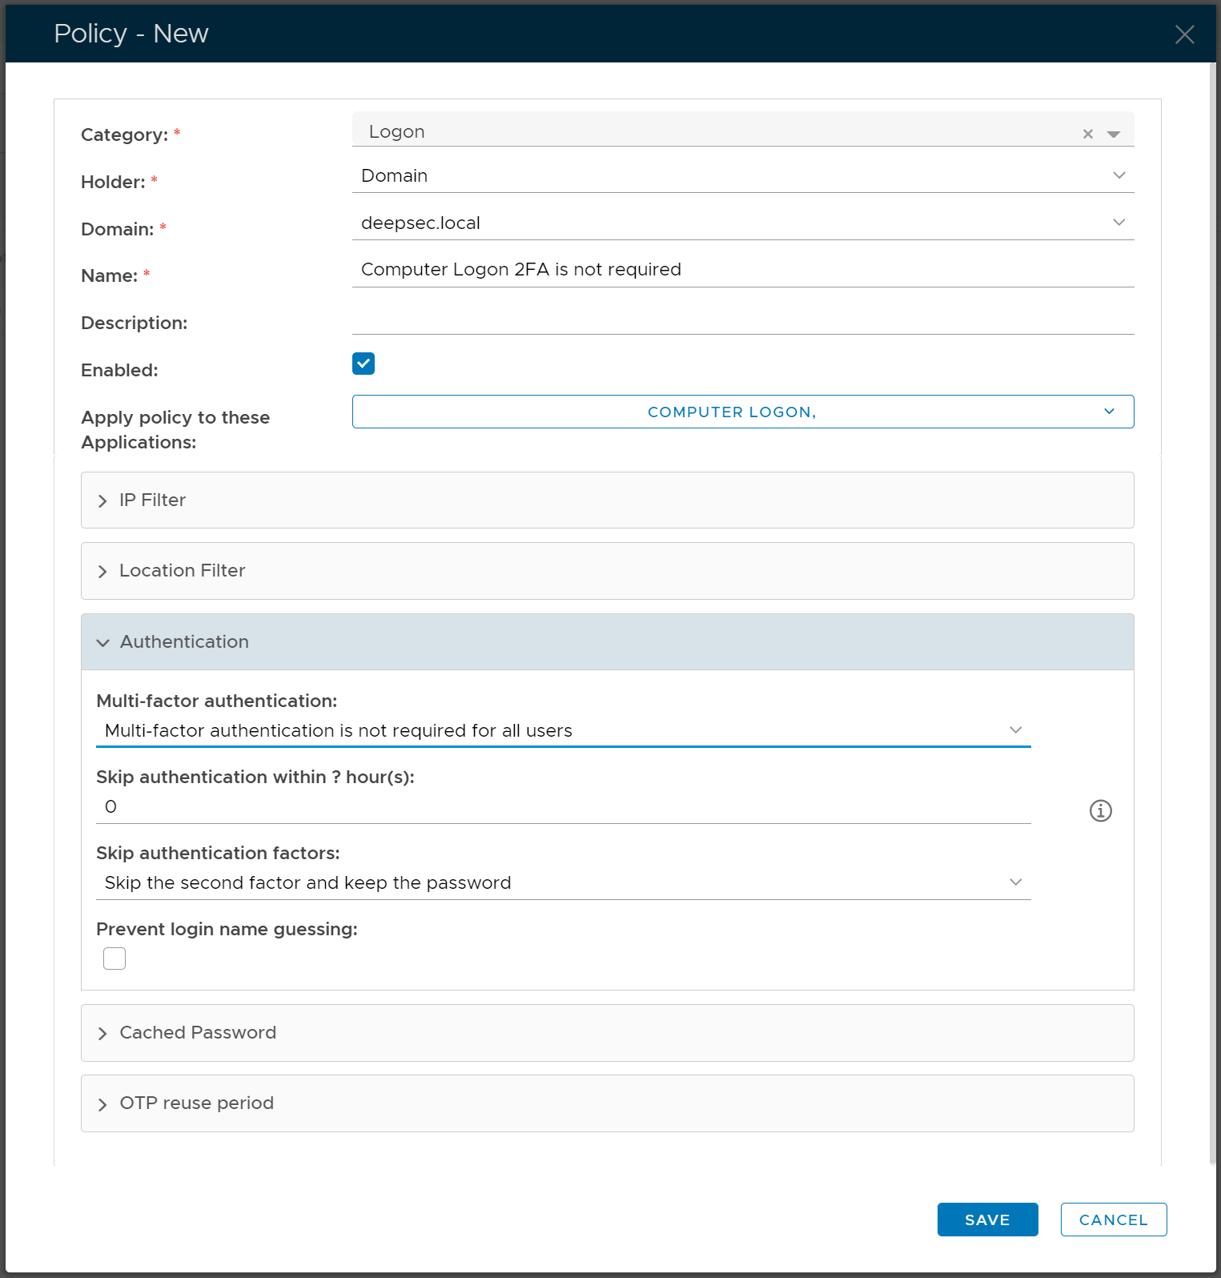
Task: Click the info icon beside skip hours
Action: [x=1100, y=810]
